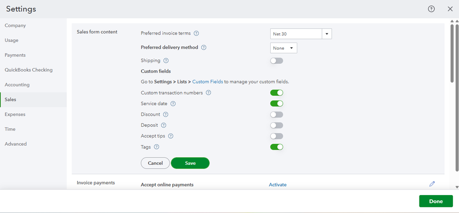
Task: Click the Service date help icon
Action: pos(173,104)
